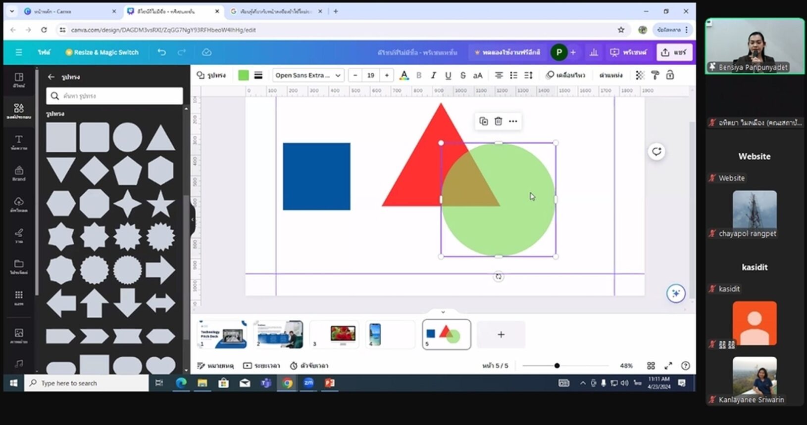The width and height of the screenshot is (807, 425).
Task: Click the bulleted list icon
Action: click(x=514, y=75)
